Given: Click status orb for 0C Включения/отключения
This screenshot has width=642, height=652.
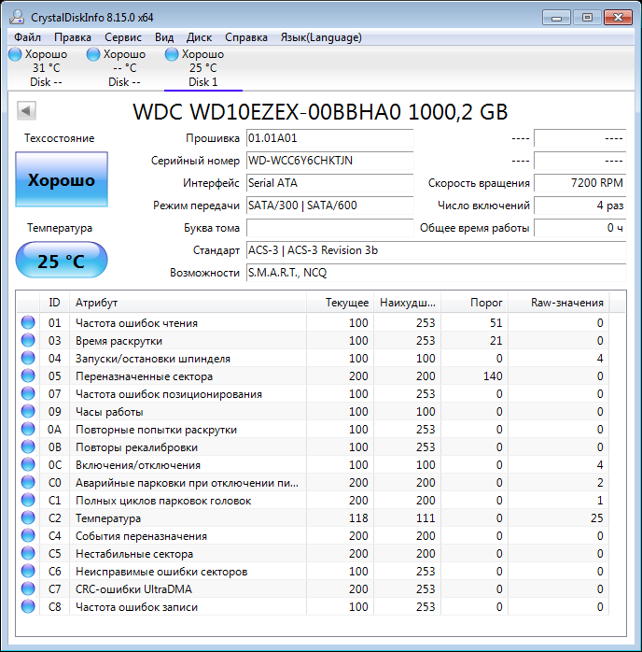Looking at the screenshot, I should click(x=28, y=464).
